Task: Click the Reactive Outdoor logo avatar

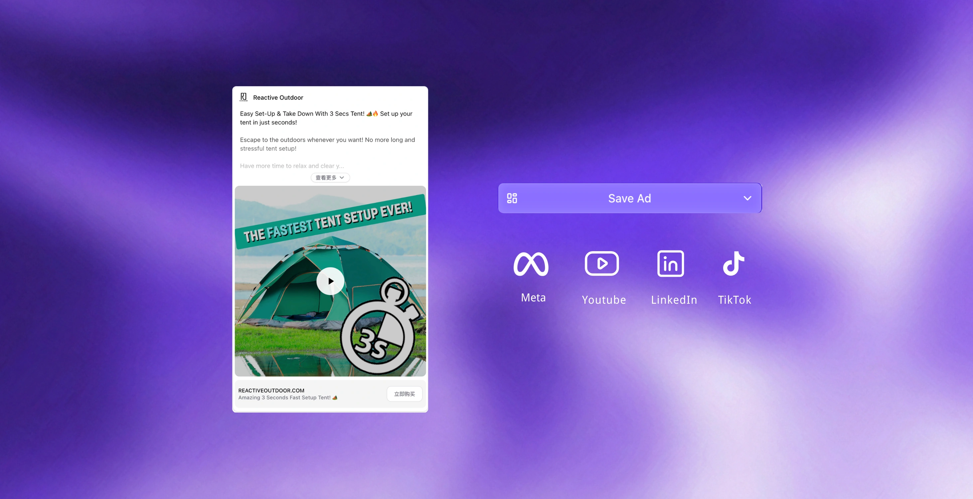Action: pos(244,97)
